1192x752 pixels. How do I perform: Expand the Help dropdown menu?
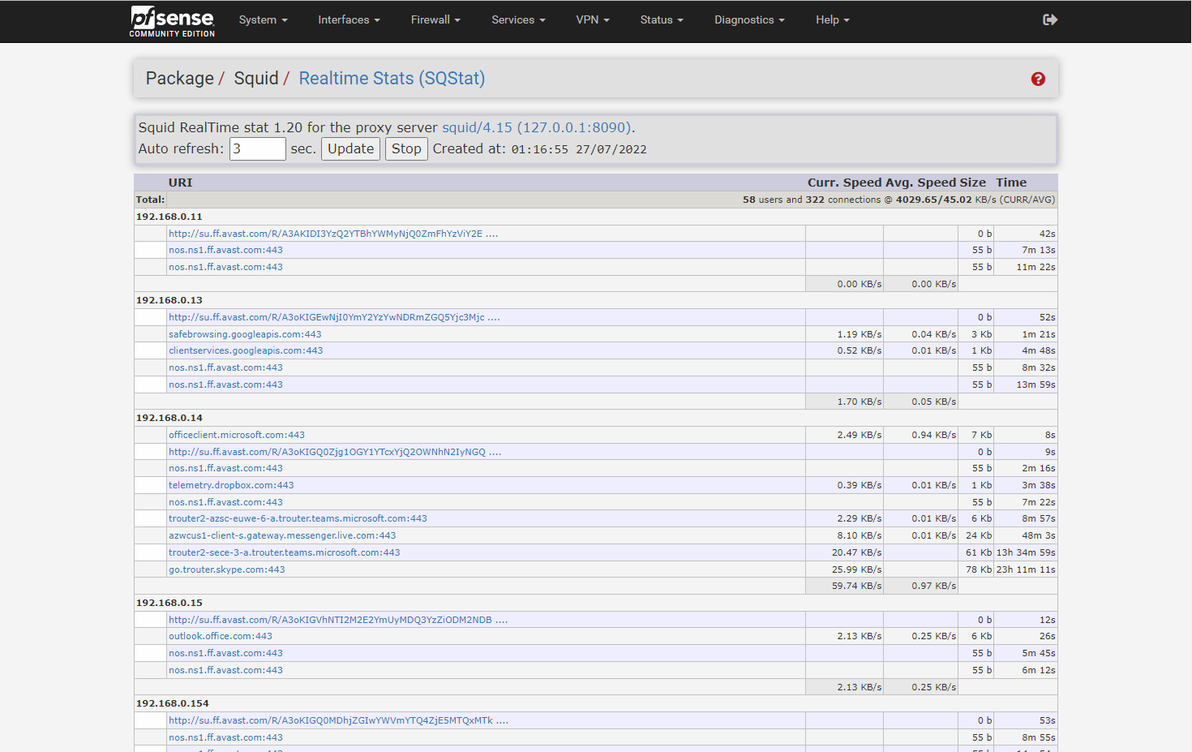(833, 20)
